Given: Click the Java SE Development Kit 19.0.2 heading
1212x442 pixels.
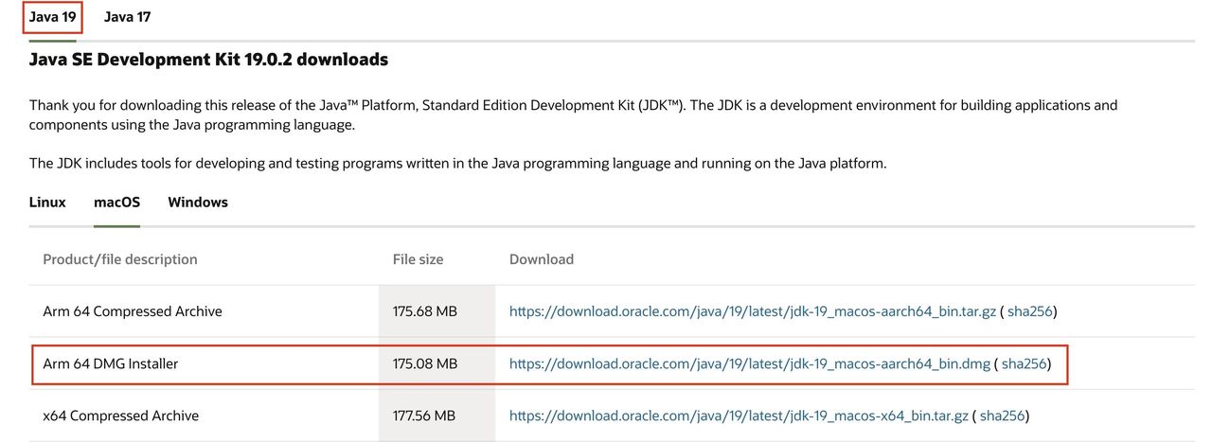Looking at the screenshot, I should (x=208, y=60).
